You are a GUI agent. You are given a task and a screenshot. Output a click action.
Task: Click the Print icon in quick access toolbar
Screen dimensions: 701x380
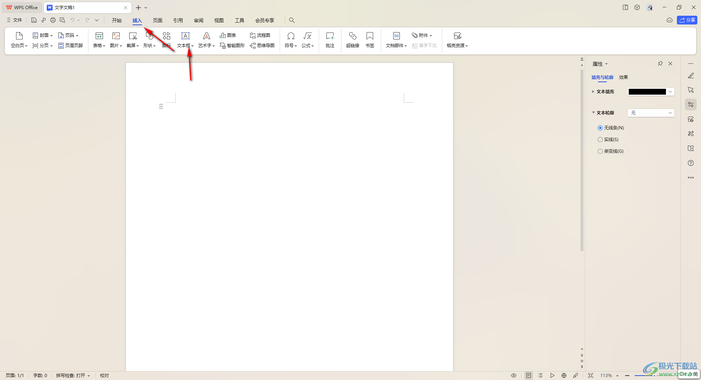coord(53,20)
